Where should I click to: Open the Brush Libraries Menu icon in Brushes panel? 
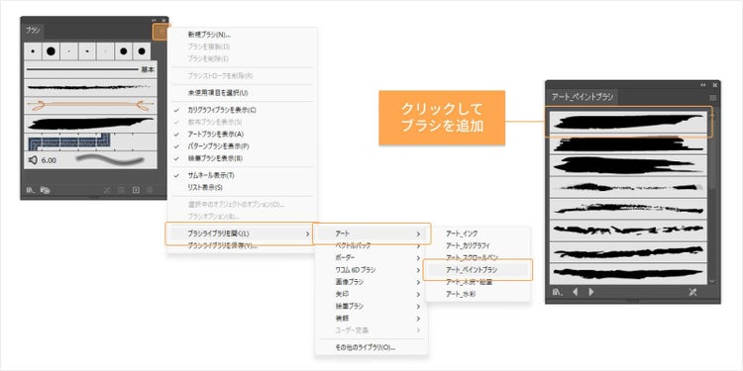point(31,190)
